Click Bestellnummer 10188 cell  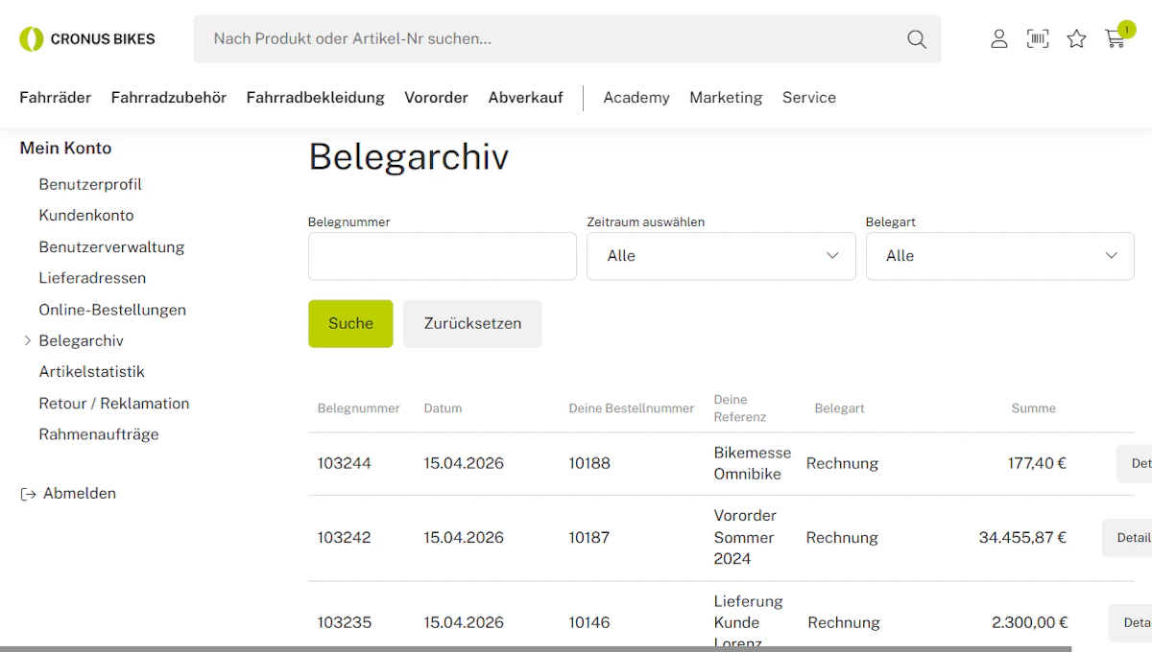(589, 464)
